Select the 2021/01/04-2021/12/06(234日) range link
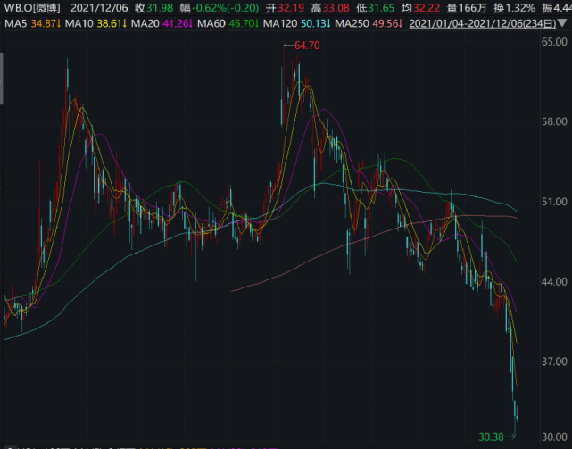The width and height of the screenshot is (572, 449). [x=483, y=24]
